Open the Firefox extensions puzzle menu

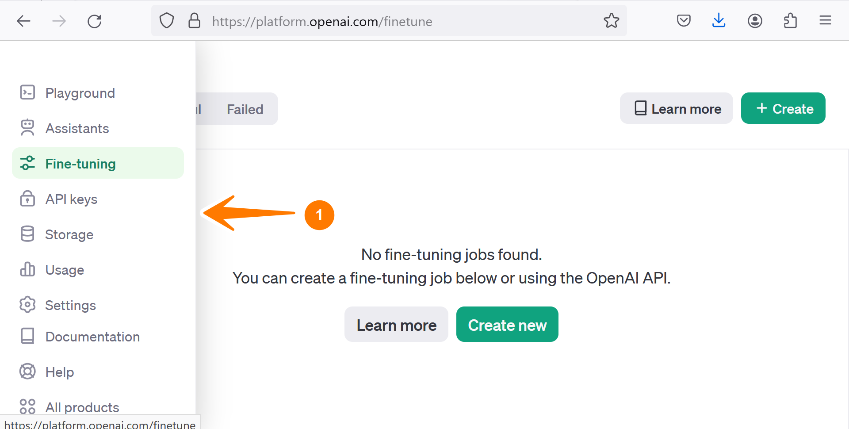click(x=790, y=21)
